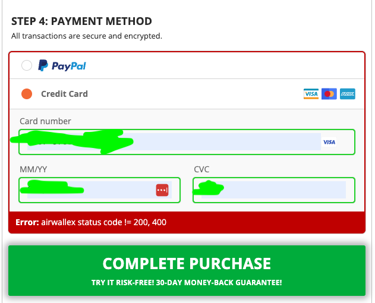The height and width of the screenshot is (303, 375).
Task: Click the Visa card icon beside Credit Card
Action: click(311, 94)
